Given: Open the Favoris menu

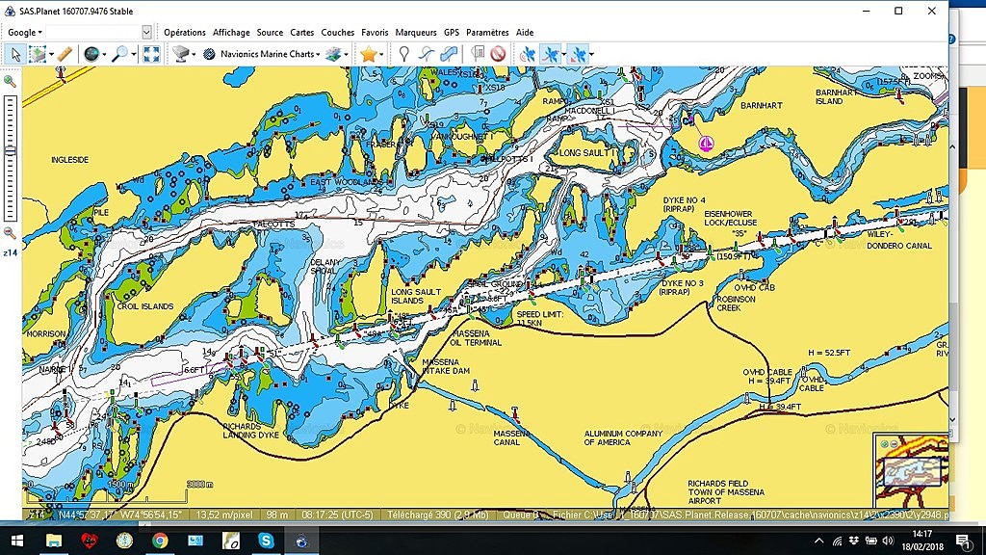Looking at the screenshot, I should pyautogui.click(x=375, y=32).
